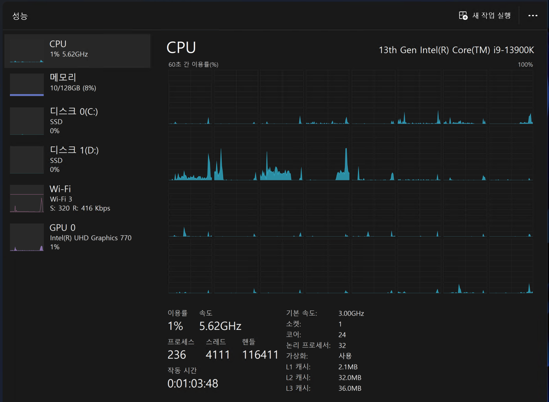This screenshot has height=402, width=549.
Task: Click the first logical processor graph, top row
Action: (x=191, y=97)
